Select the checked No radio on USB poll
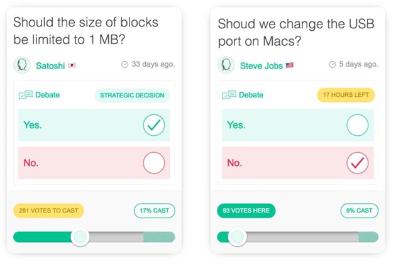Image resolution: width=396 pixels, height=264 pixels. (x=358, y=163)
